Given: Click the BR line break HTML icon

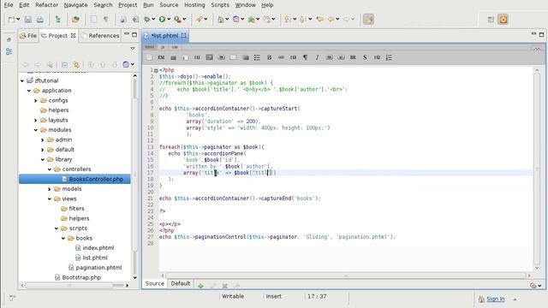Looking at the screenshot, I should [353, 57].
